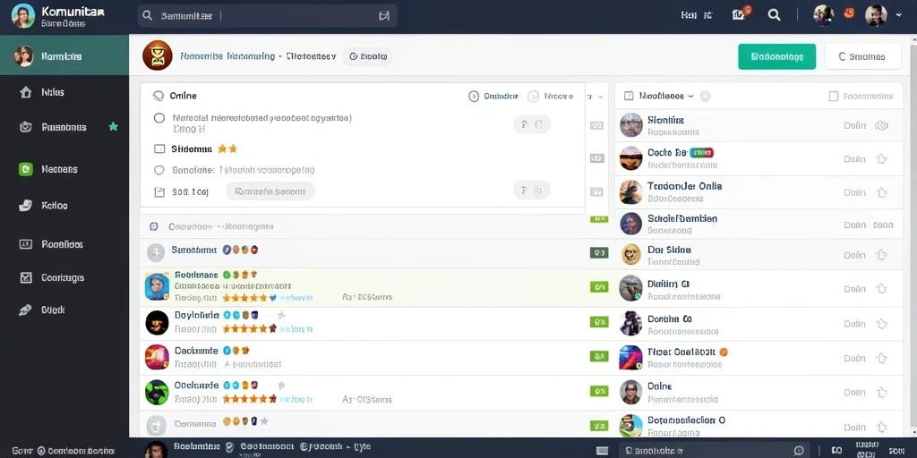Screen dimensions: 917x458
Task: Click the bottom bar's search input field
Action: [714, 451]
